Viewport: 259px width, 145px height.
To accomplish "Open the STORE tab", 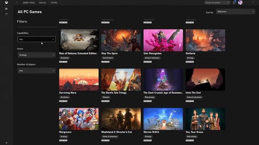I will click(x=54, y=3).
